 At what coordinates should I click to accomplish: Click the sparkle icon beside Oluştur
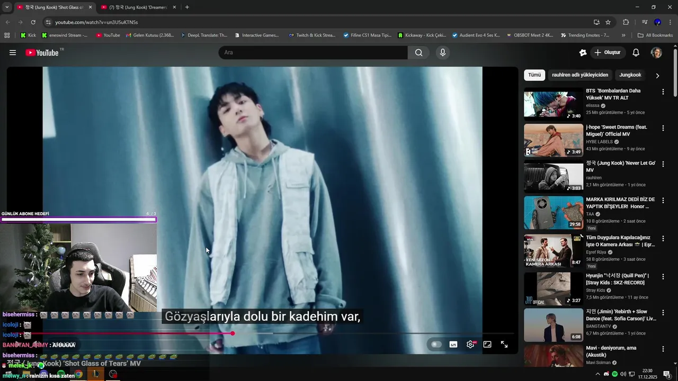tap(583, 52)
